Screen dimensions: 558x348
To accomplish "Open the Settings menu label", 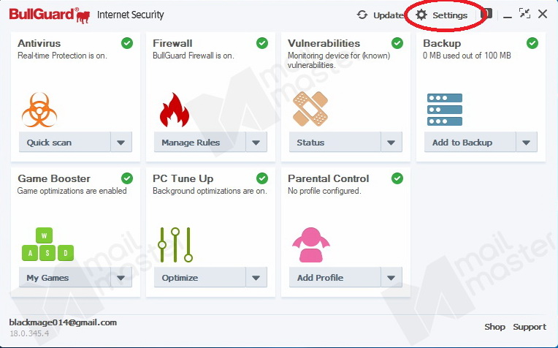I will (x=450, y=15).
